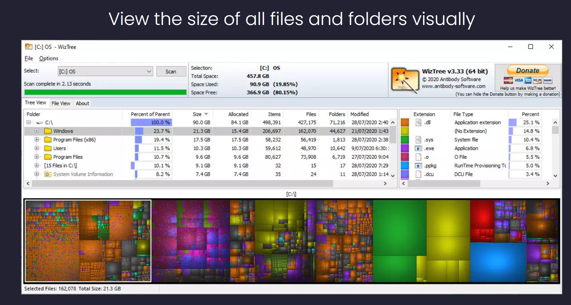This screenshot has width=571, height=305.
Task: Click the www.antibody-software.com link
Action: point(454,86)
